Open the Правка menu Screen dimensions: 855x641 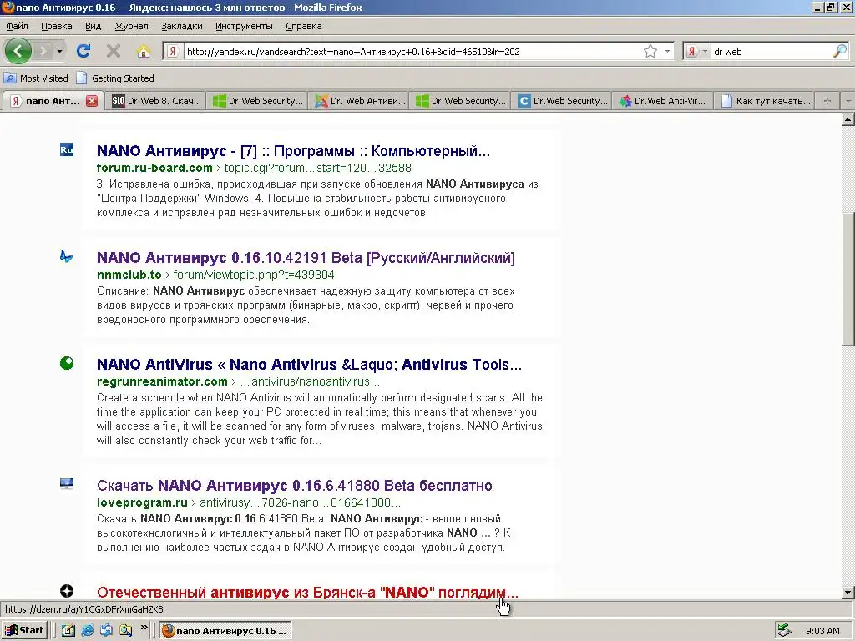pos(56,26)
